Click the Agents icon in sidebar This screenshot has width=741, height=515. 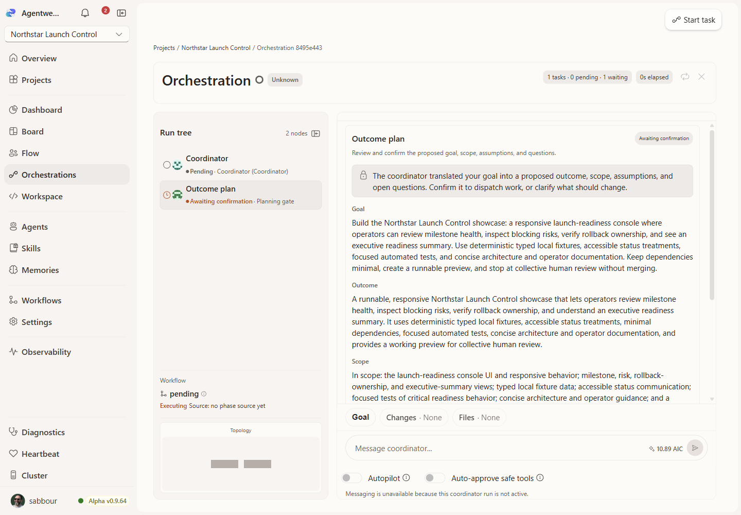[x=13, y=227]
